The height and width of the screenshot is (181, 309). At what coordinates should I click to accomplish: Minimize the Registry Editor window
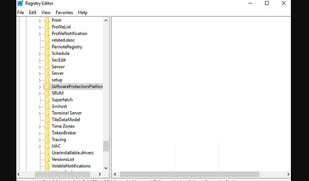tap(250, 3)
